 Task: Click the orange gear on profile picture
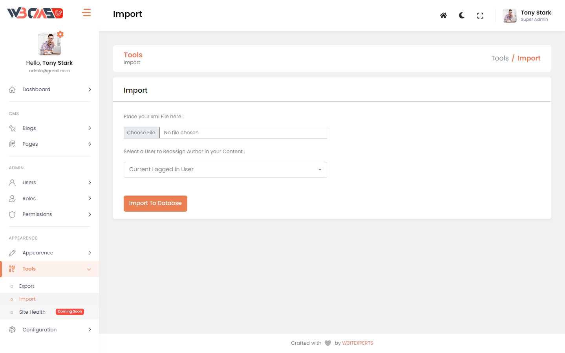60,34
